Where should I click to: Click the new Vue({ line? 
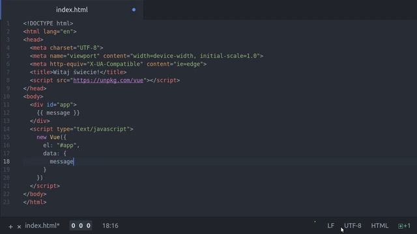click(51, 137)
